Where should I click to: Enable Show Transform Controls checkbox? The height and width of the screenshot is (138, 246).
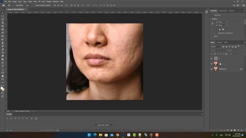click(35, 5)
